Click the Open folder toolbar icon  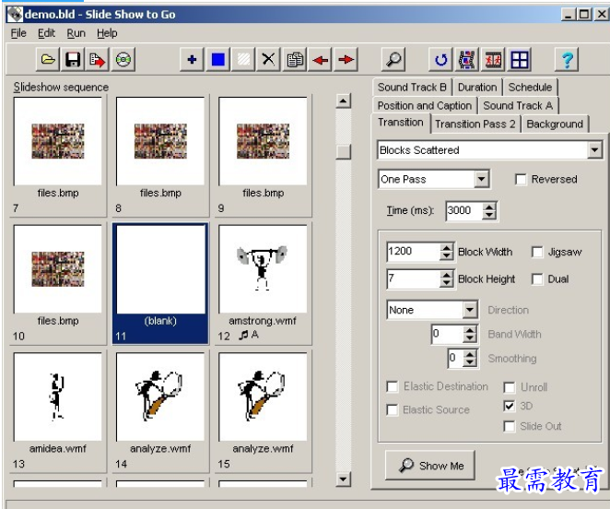click(48, 60)
